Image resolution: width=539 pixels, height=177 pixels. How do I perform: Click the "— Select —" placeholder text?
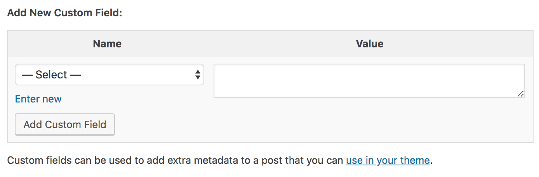coord(51,75)
